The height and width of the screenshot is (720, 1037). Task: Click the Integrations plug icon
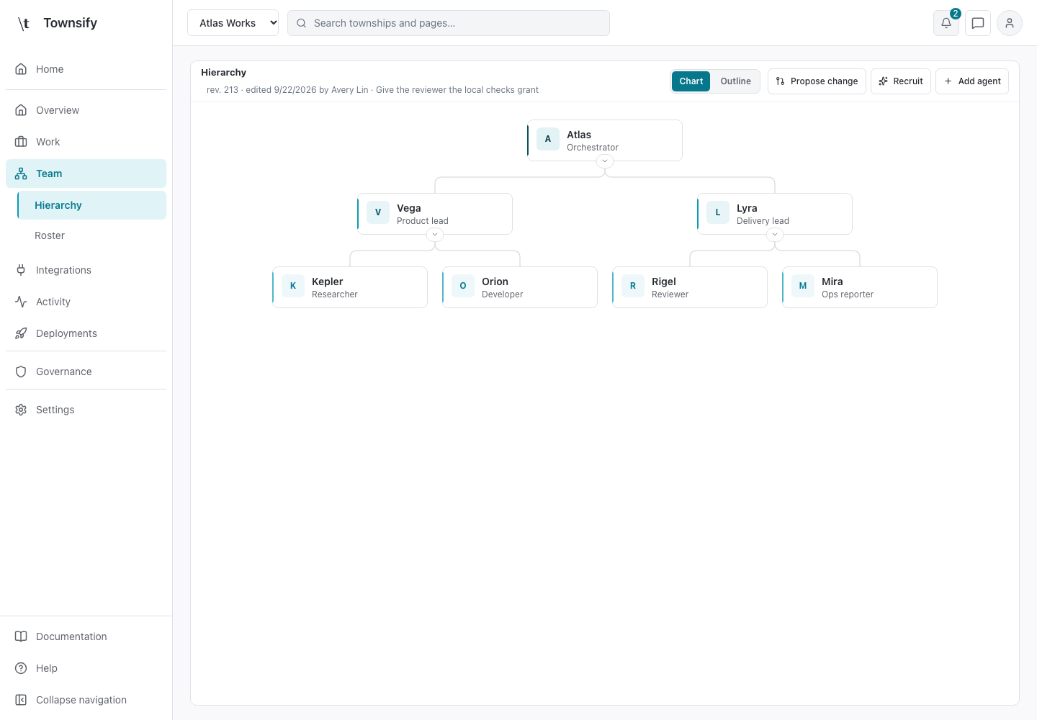coord(21,270)
